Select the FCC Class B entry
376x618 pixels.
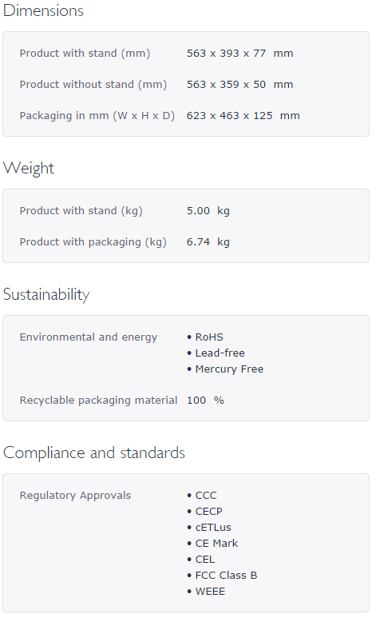222,576
